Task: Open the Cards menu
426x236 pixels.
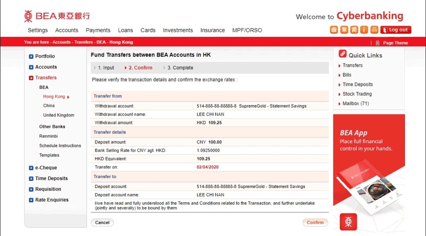Action: 148,30
